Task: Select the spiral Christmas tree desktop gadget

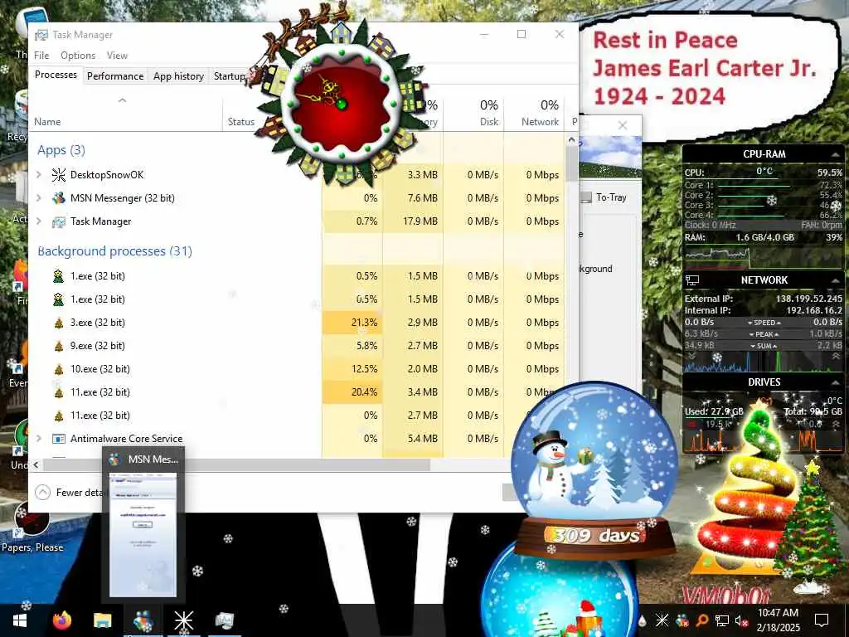Action: (x=750, y=488)
